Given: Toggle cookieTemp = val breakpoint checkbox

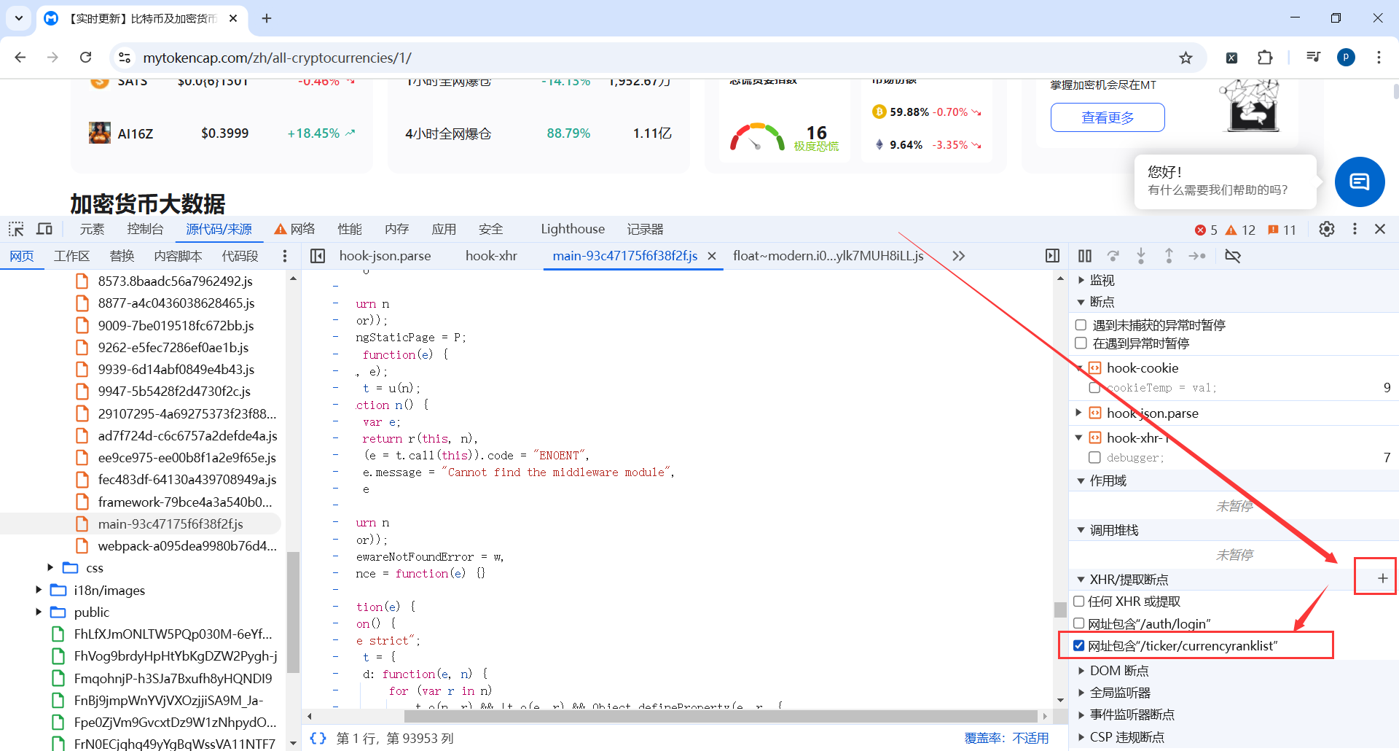Looking at the screenshot, I should coord(1094,388).
